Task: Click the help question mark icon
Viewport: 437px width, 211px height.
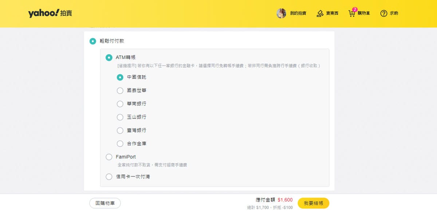Action: pyautogui.click(x=383, y=13)
